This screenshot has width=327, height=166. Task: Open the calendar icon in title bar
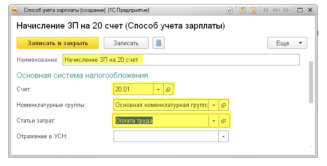(253, 10)
